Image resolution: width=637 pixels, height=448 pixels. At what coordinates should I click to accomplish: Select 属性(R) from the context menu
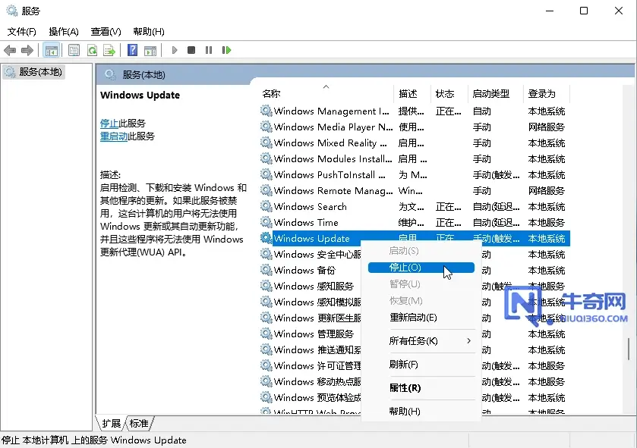click(x=405, y=387)
